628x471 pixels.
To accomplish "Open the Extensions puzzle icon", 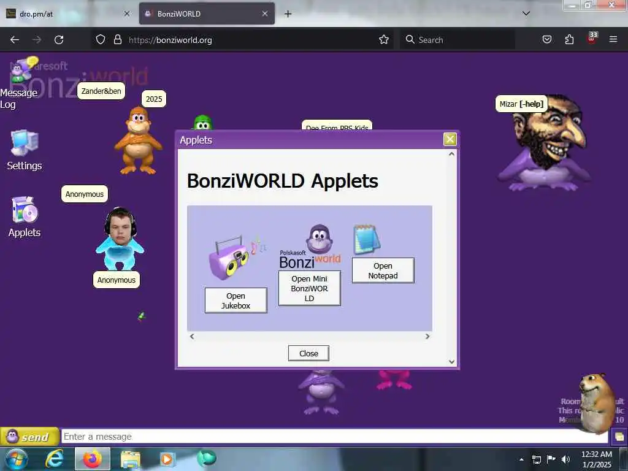I will click(569, 40).
